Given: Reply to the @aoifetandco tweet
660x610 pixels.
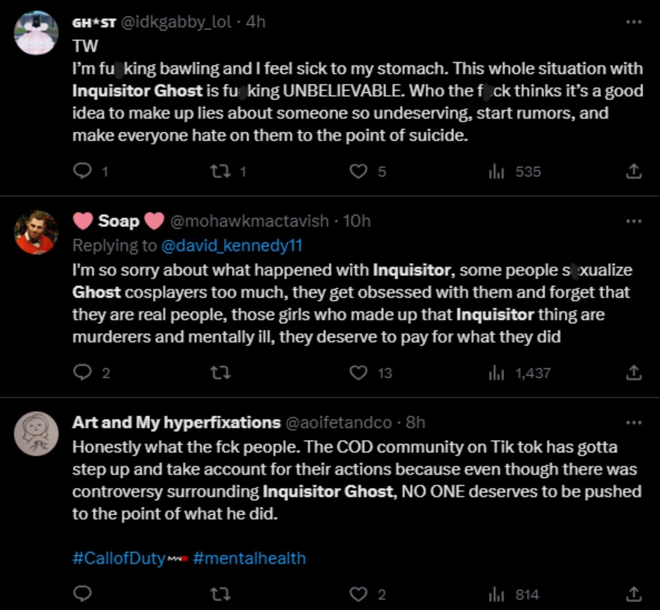Looking at the screenshot, I should (x=82, y=594).
